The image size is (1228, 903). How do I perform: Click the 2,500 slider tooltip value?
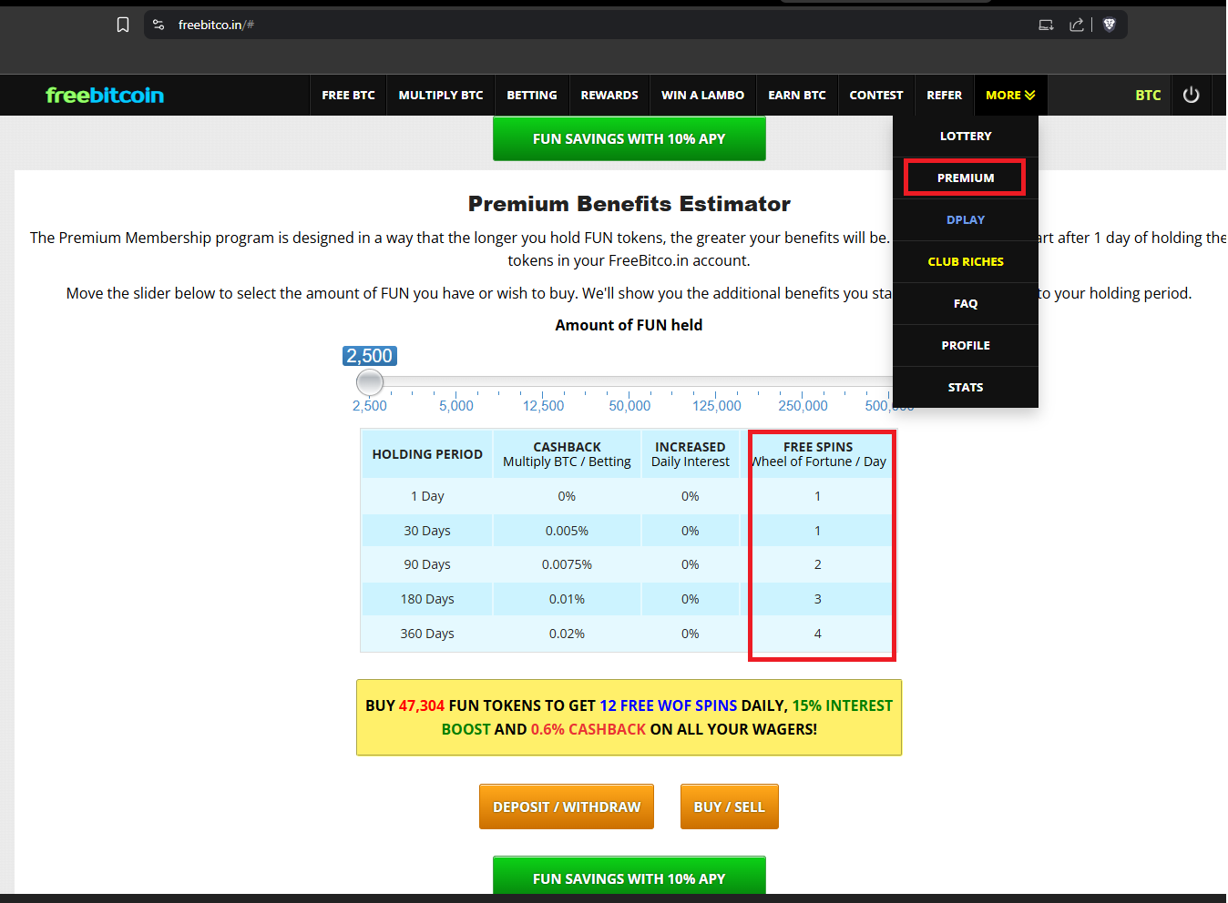[370, 356]
